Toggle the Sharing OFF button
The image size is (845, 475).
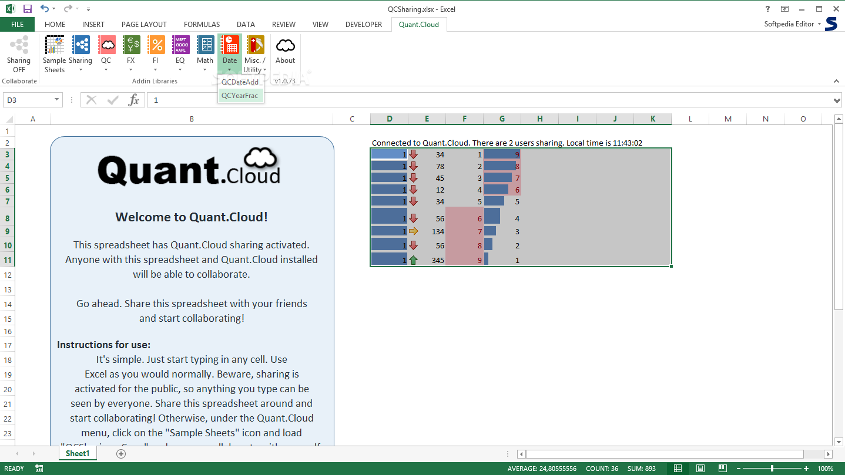tap(19, 54)
